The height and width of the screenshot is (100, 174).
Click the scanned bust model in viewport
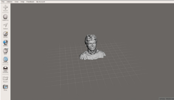tap(92, 47)
